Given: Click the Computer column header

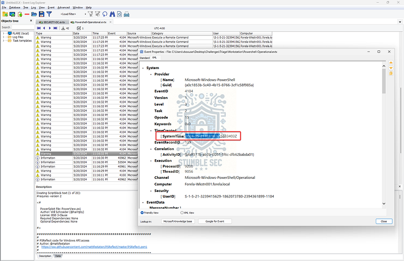Looking at the screenshot, I should [256, 33].
